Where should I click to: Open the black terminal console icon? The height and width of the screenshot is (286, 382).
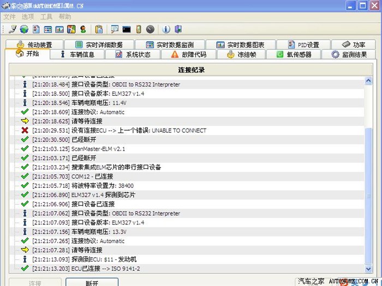(x=127, y=29)
